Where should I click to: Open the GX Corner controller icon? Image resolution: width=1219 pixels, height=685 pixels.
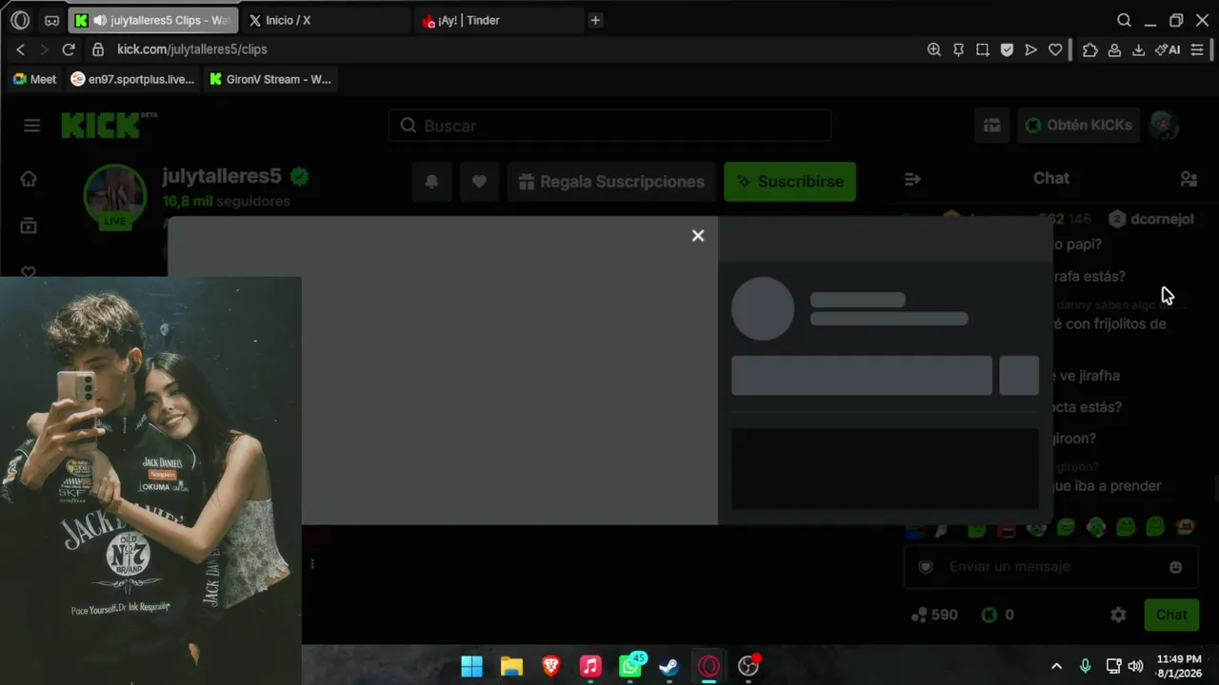tap(51, 20)
